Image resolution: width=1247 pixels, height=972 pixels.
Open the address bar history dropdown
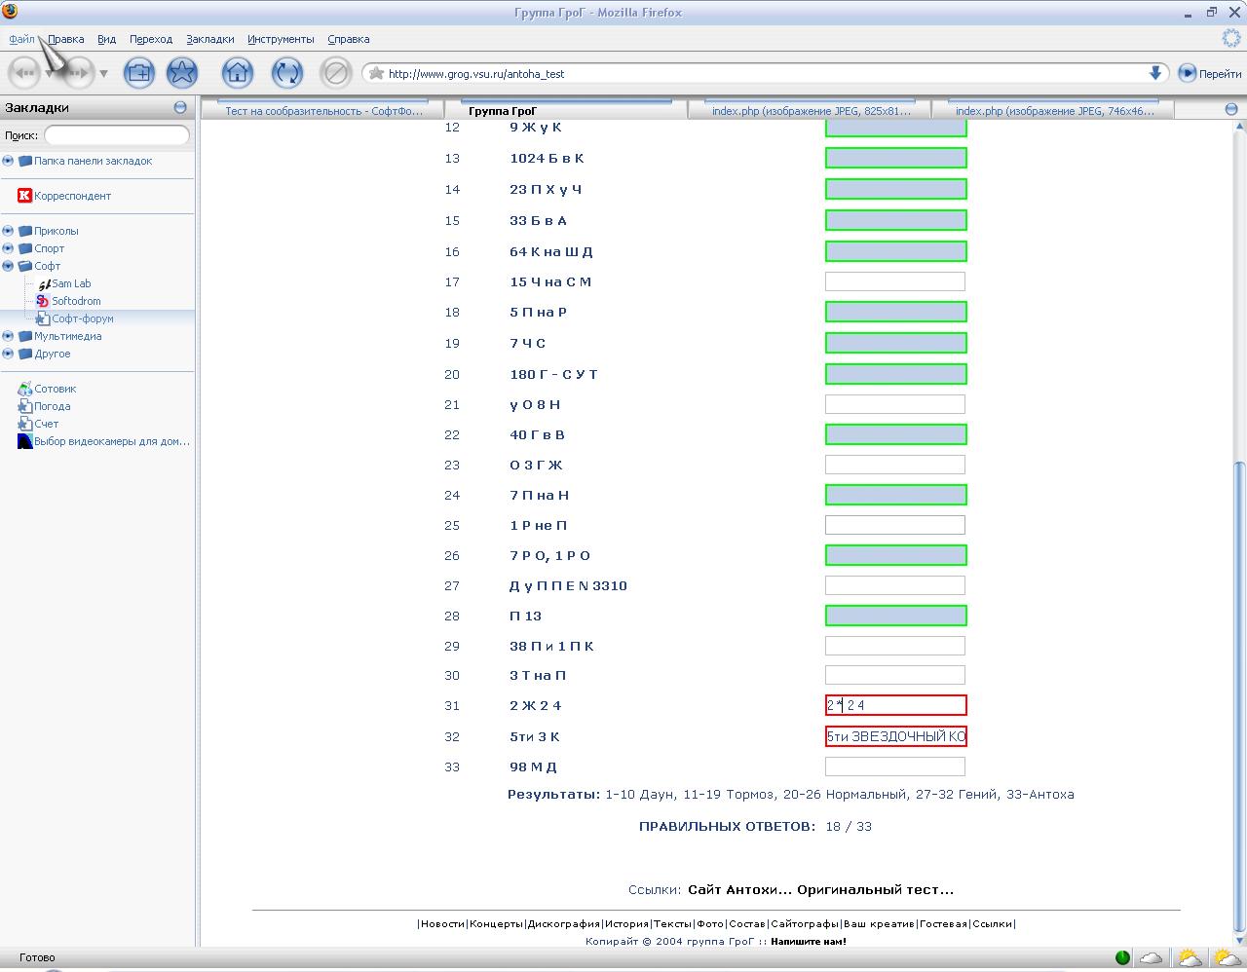pyautogui.click(x=1155, y=73)
